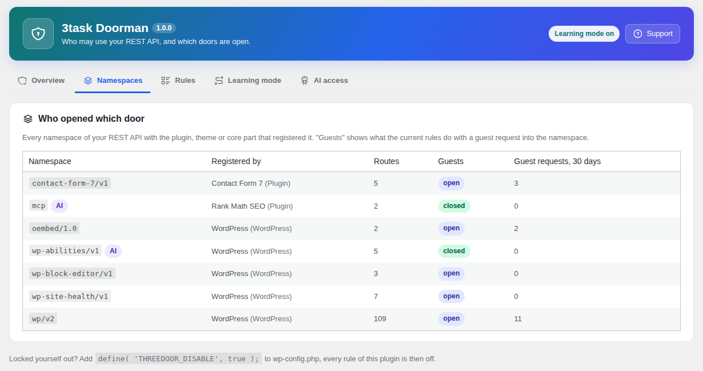
Task: Click the Guests column header
Action: coord(451,161)
